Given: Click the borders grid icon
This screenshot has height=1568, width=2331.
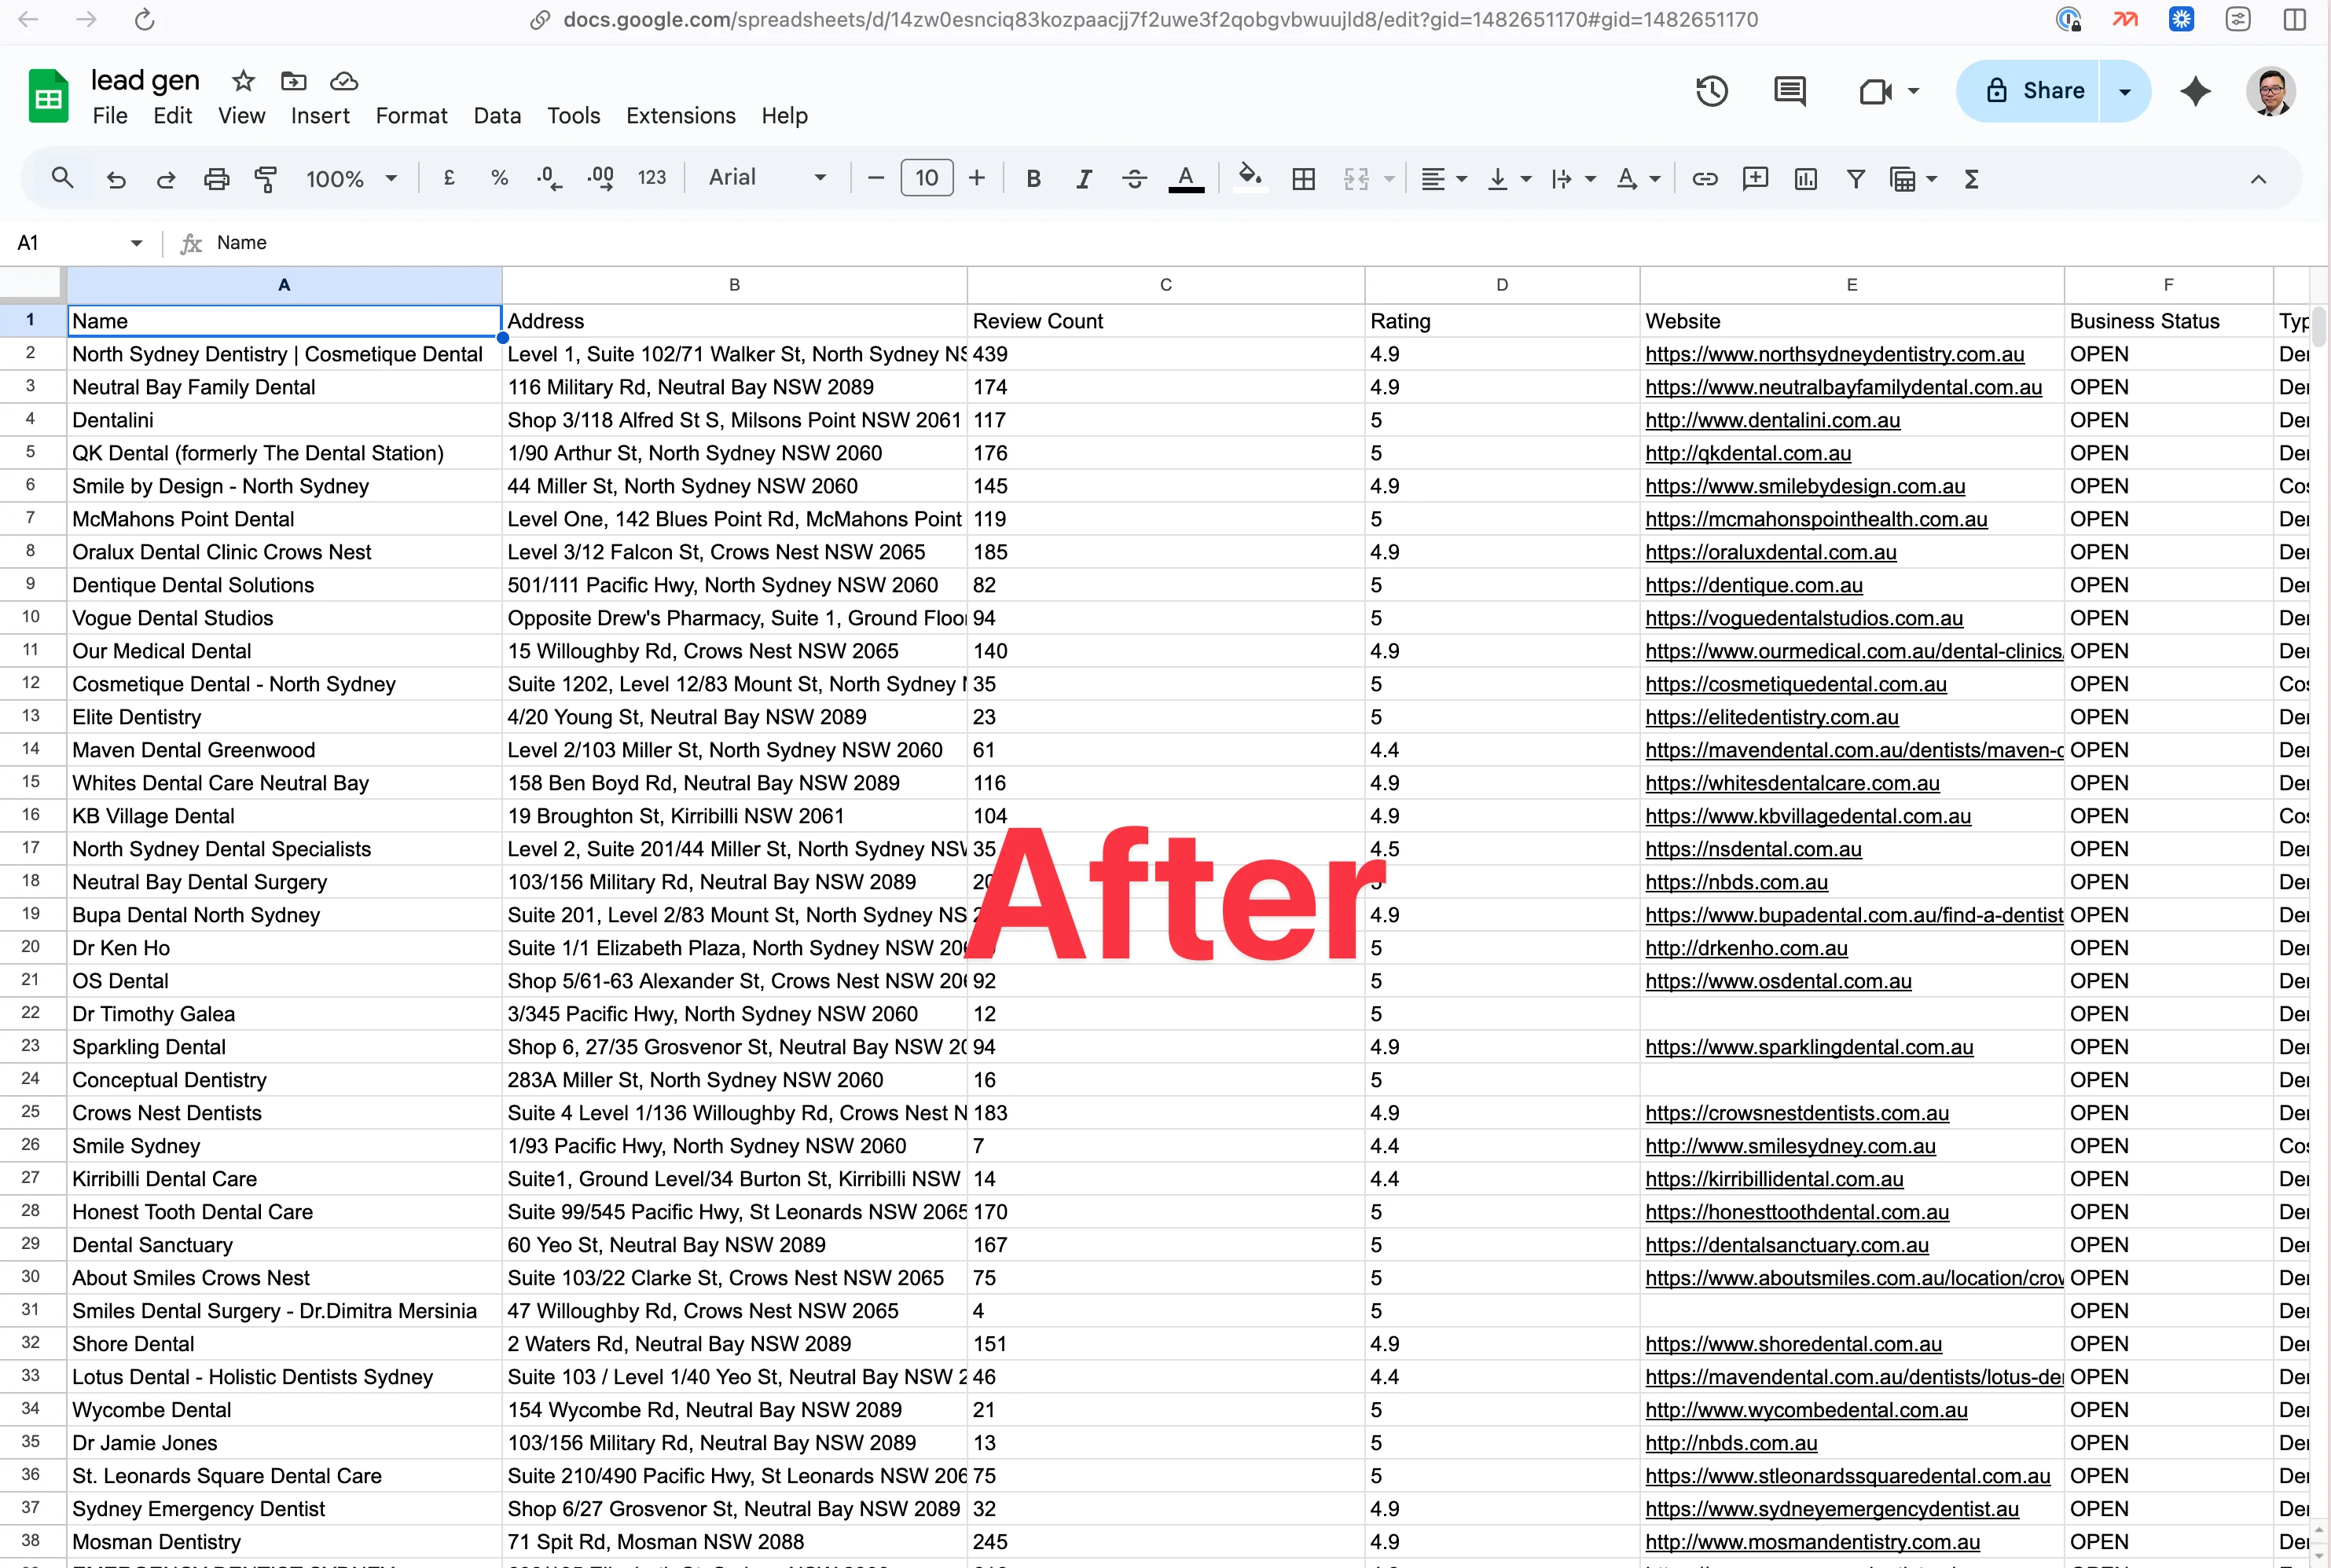Looking at the screenshot, I should (x=1304, y=179).
